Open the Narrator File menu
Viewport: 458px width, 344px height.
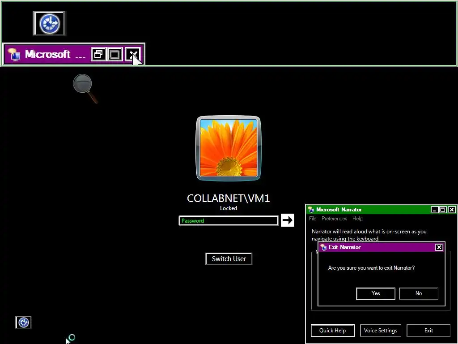click(x=313, y=219)
